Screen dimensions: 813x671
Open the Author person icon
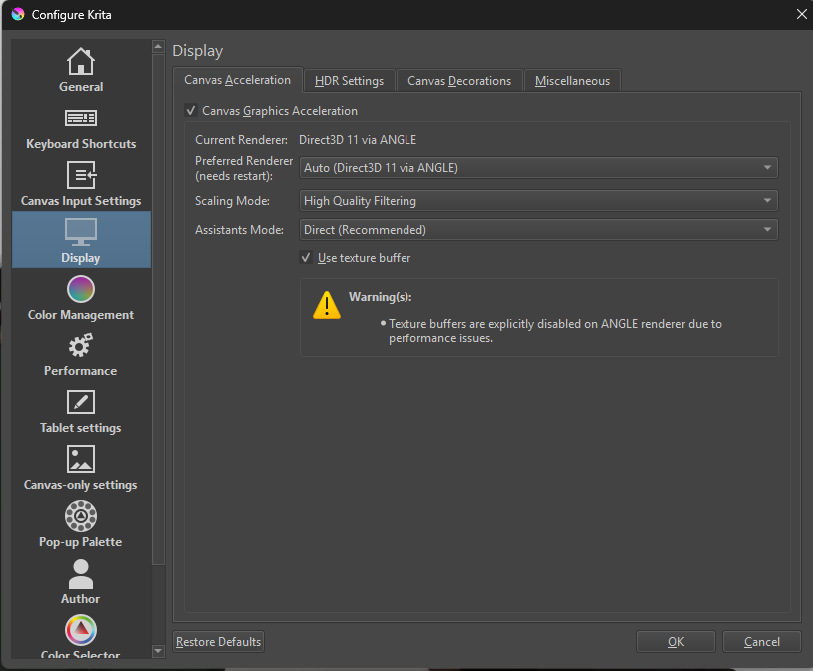[81, 574]
